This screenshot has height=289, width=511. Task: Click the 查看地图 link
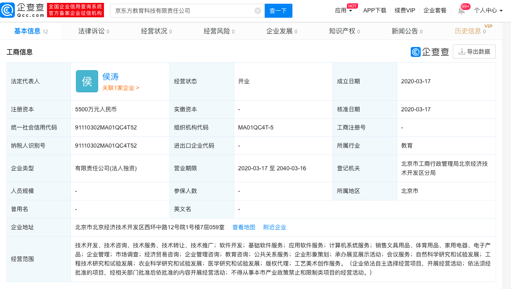click(x=244, y=227)
